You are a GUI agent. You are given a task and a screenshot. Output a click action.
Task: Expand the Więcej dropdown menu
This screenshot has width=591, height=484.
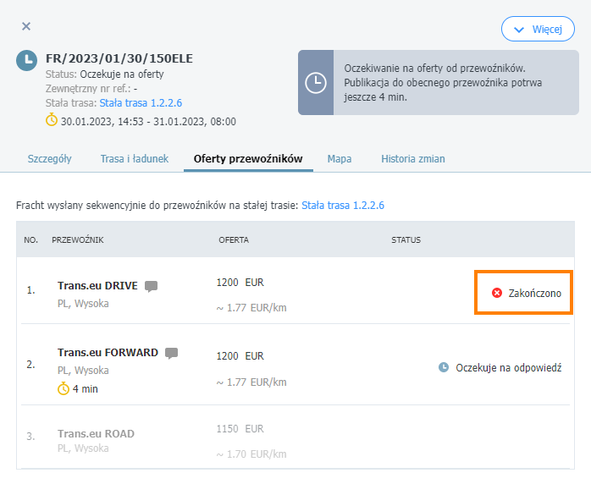(x=538, y=29)
